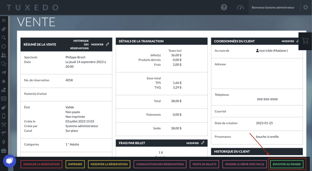Open the chat support bubble
The width and height of the screenshot is (312, 171).
click(x=10, y=161)
